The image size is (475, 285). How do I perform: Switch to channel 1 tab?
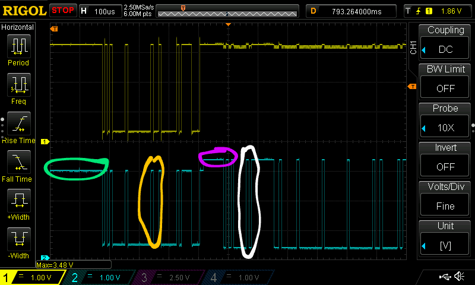point(31,277)
